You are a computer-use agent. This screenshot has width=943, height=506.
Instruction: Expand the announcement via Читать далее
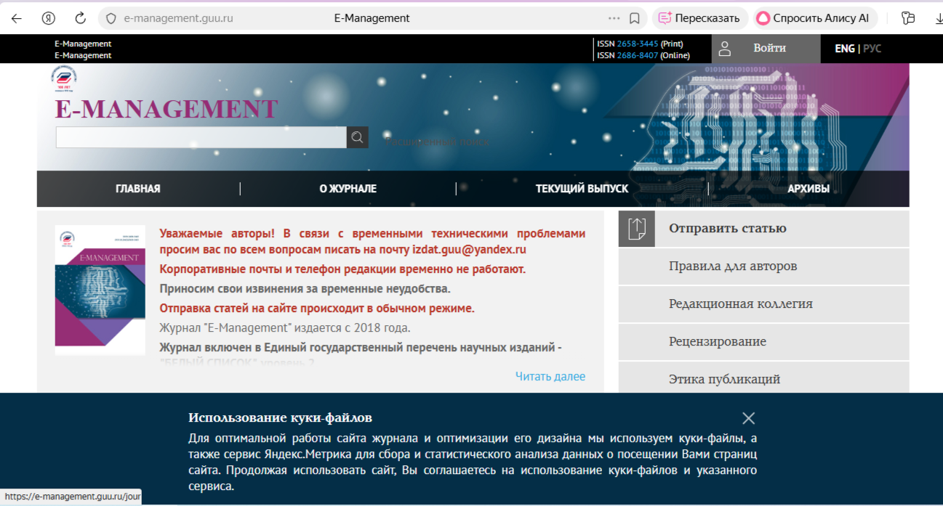coord(550,376)
